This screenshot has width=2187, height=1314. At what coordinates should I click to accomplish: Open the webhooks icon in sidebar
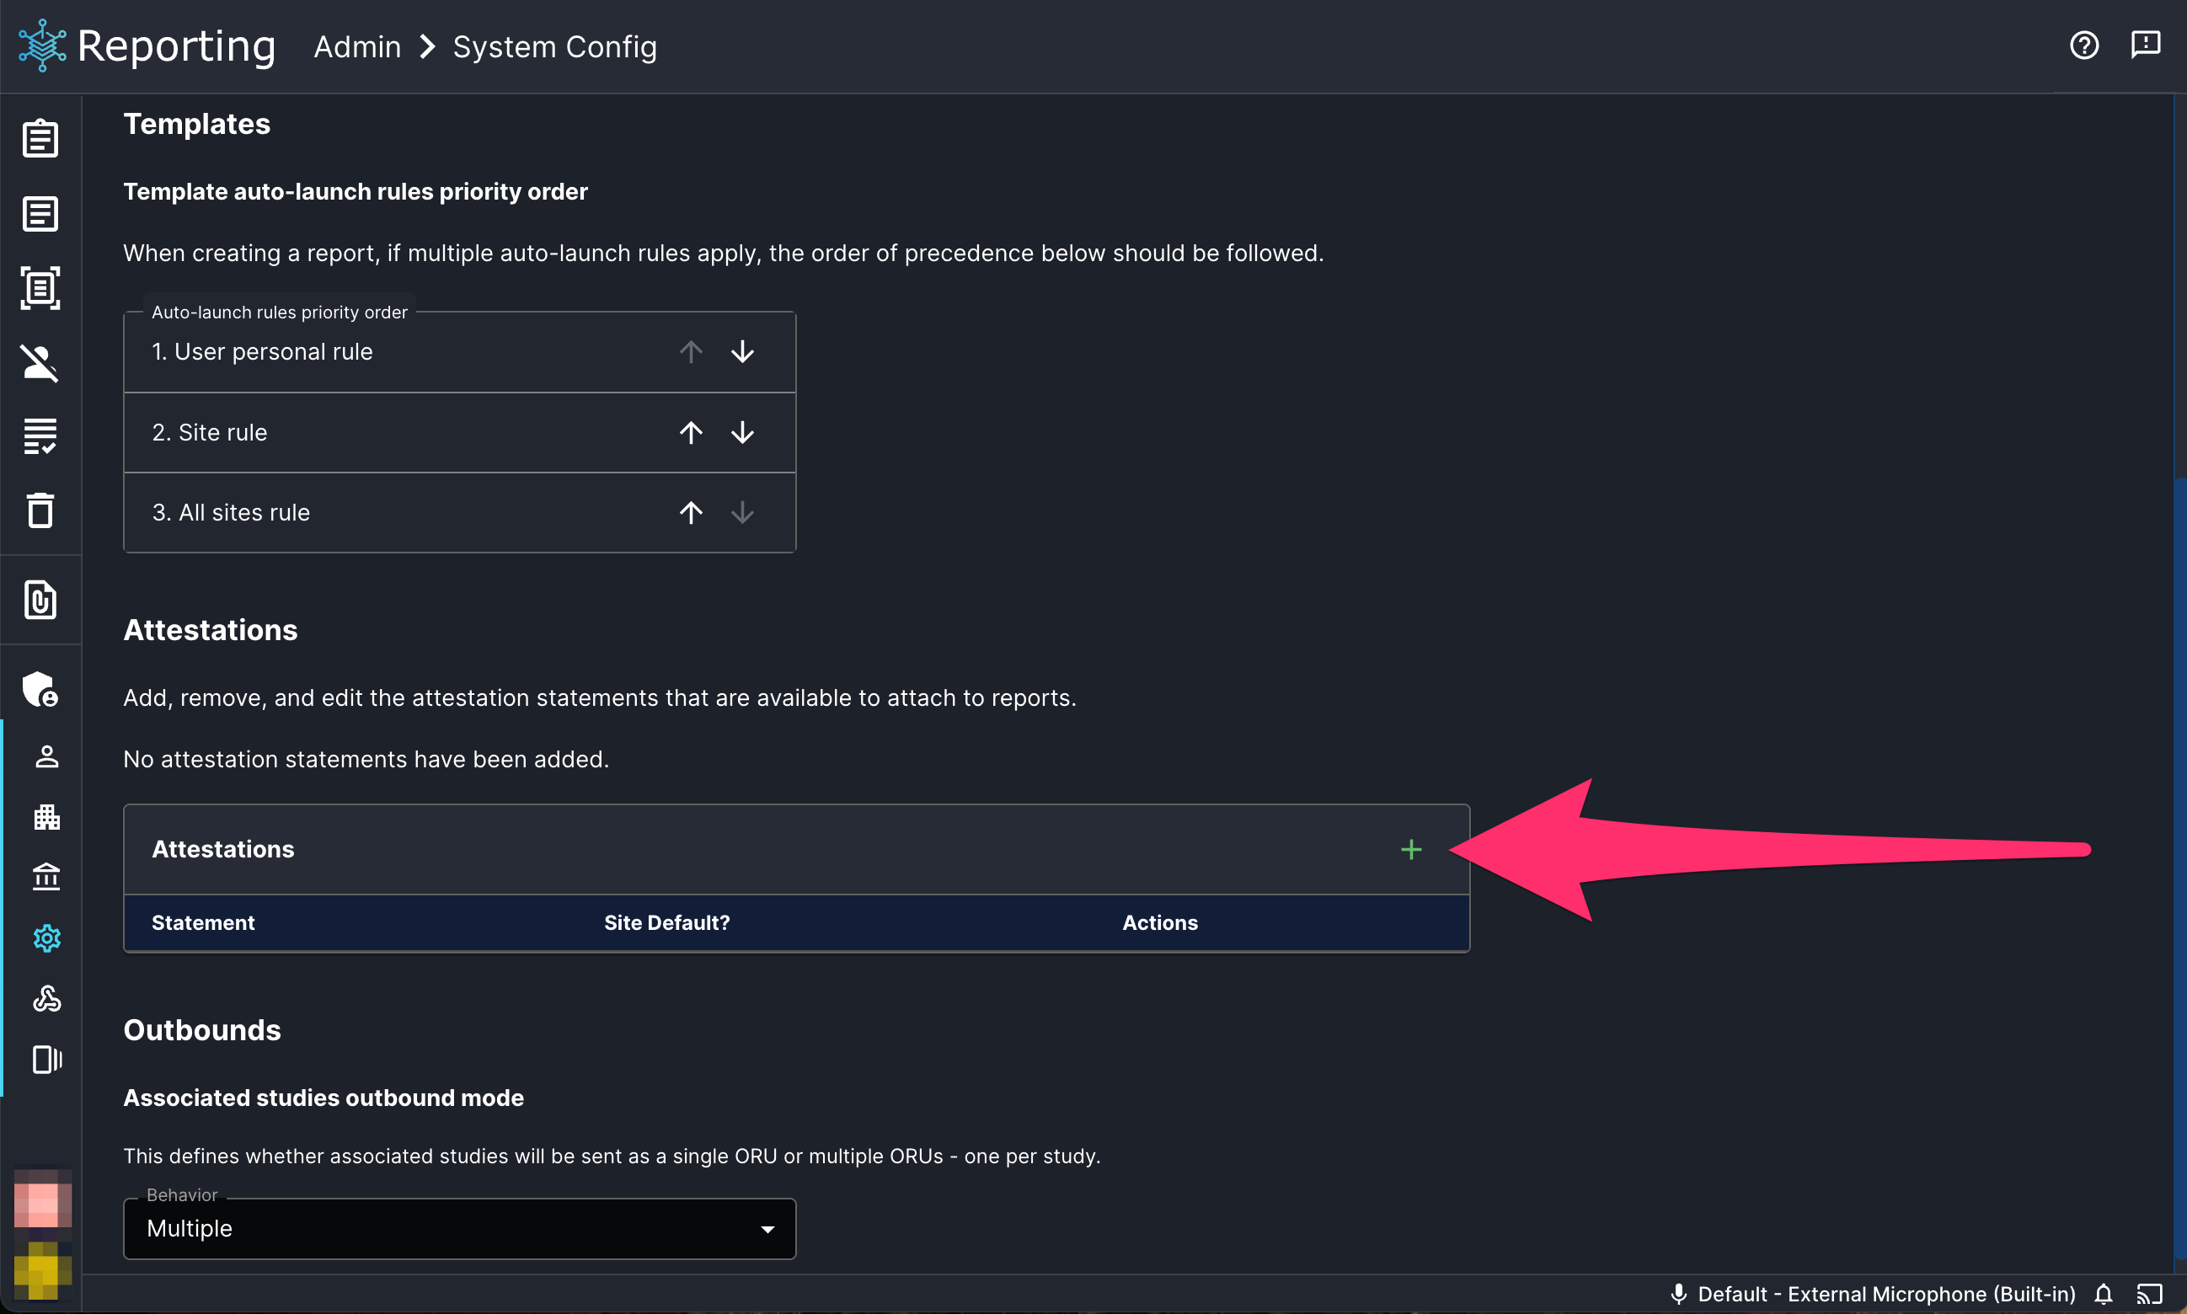click(x=47, y=999)
